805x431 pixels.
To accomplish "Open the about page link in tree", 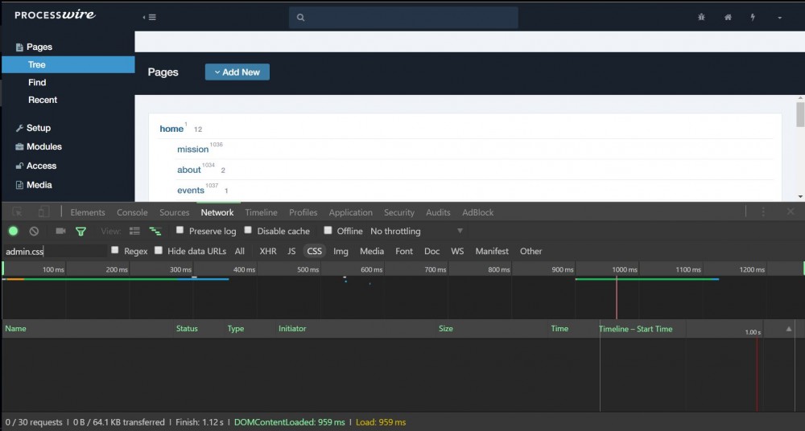I will tap(189, 170).
